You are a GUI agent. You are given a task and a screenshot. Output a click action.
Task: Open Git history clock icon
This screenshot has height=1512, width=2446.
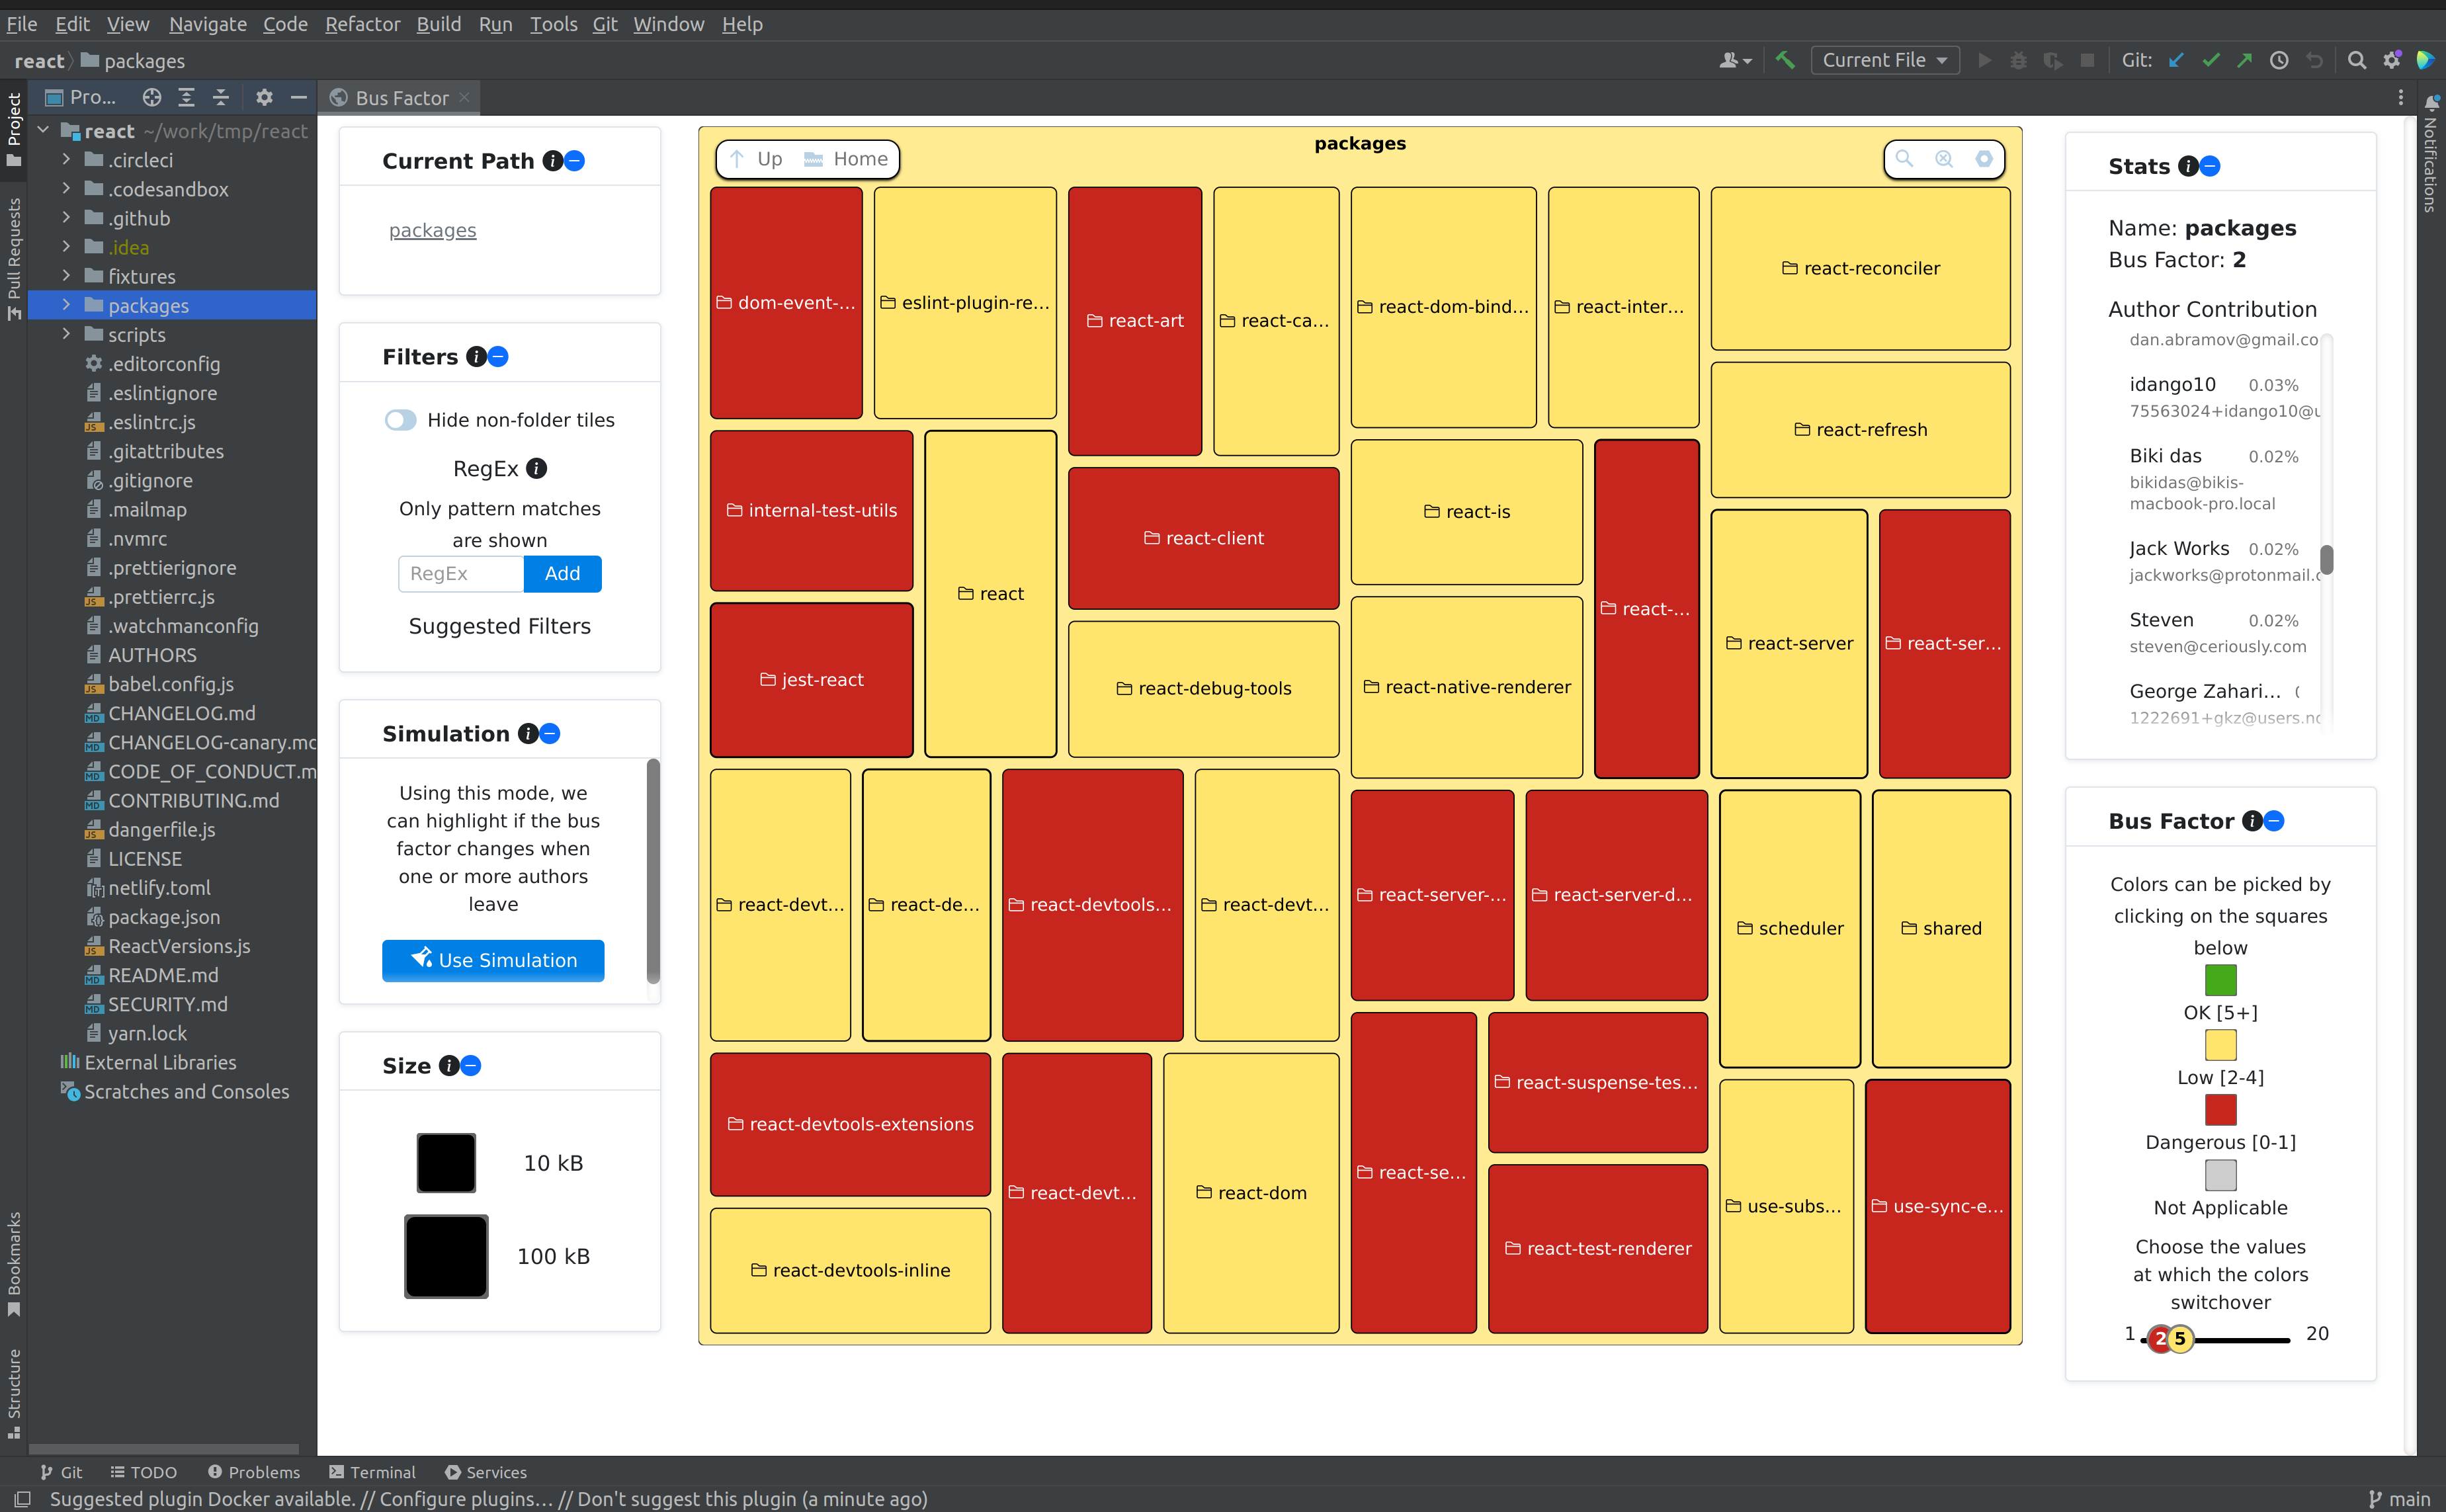pyautogui.click(x=2279, y=60)
